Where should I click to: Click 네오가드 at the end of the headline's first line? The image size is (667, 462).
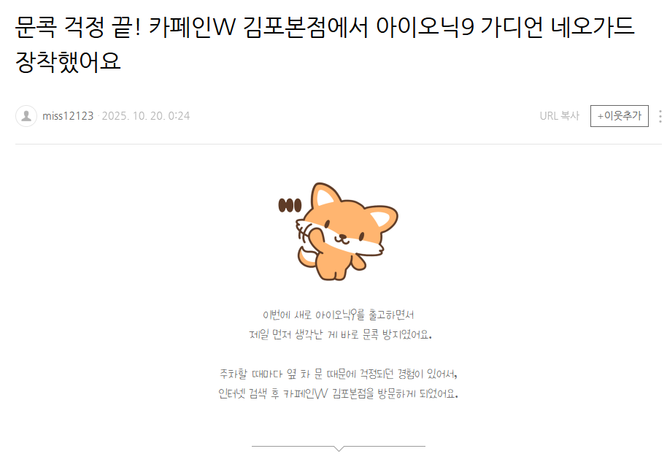(x=593, y=27)
